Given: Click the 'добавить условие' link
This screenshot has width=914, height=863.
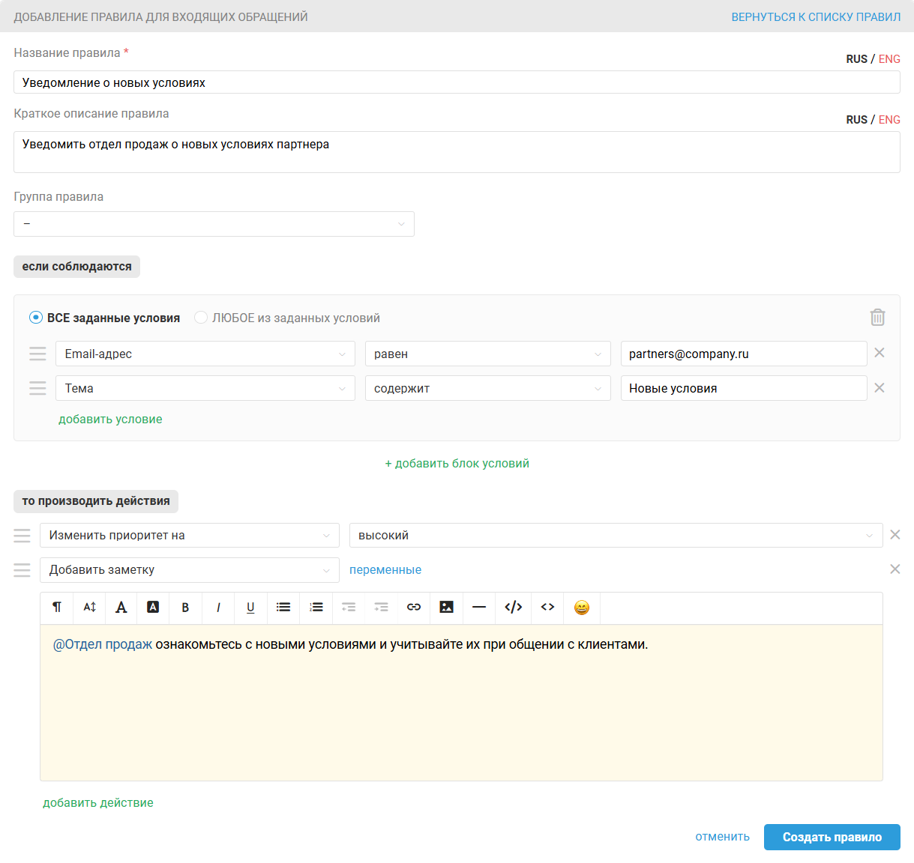Looking at the screenshot, I should pos(110,420).
